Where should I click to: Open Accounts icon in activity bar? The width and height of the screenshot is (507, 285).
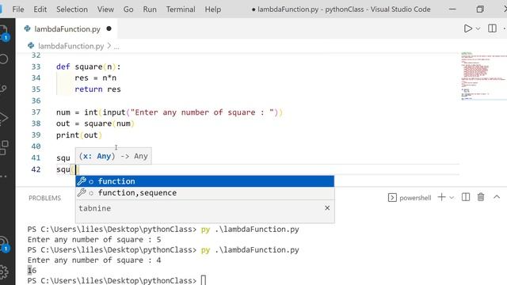tap(4, 244)
